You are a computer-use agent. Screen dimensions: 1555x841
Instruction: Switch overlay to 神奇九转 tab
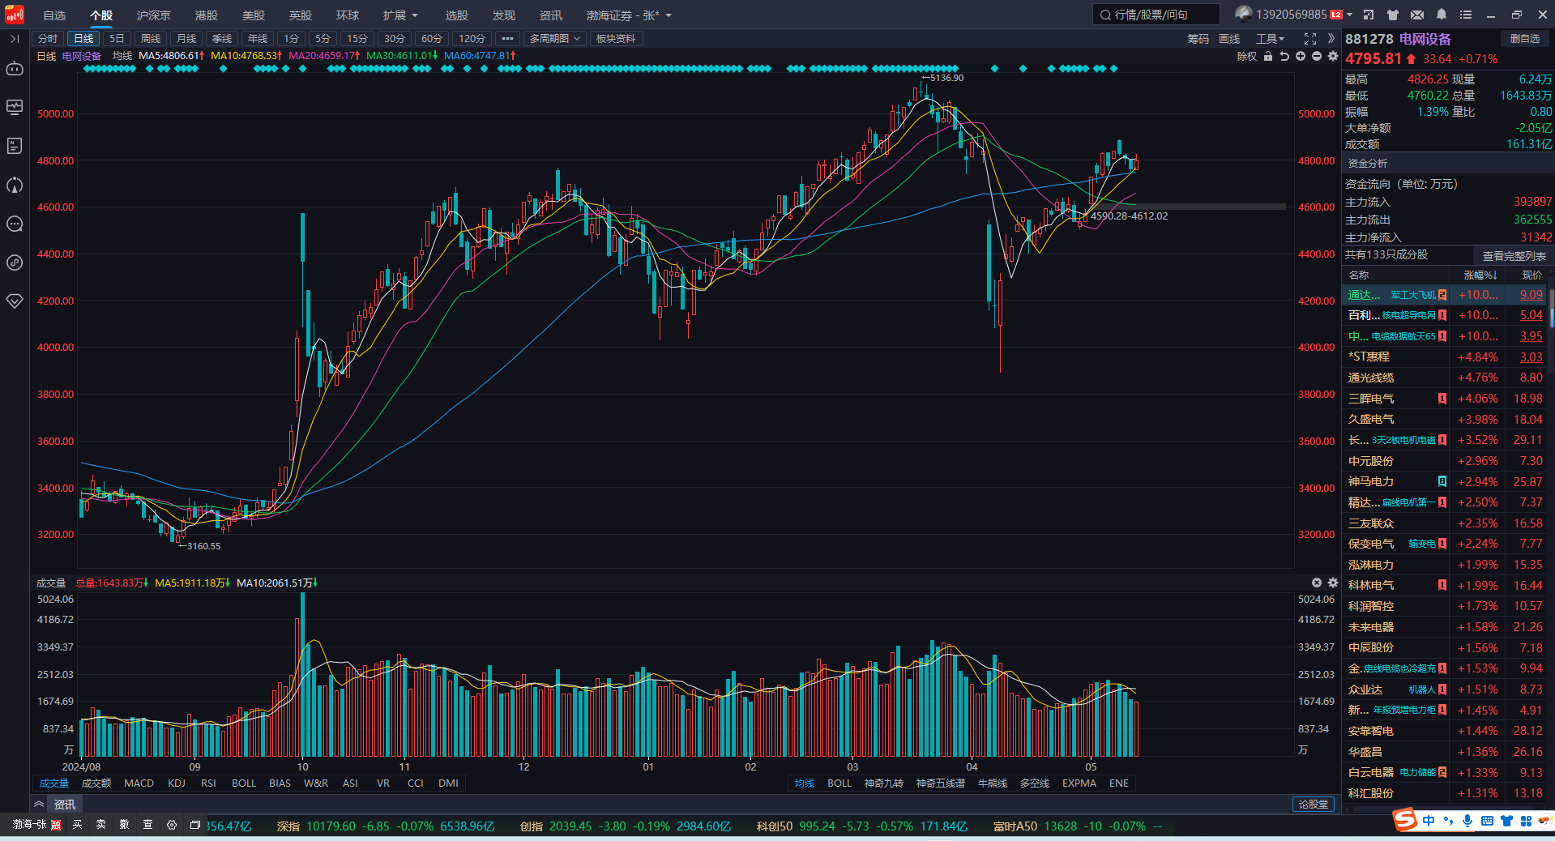click(x=883, y=783)
